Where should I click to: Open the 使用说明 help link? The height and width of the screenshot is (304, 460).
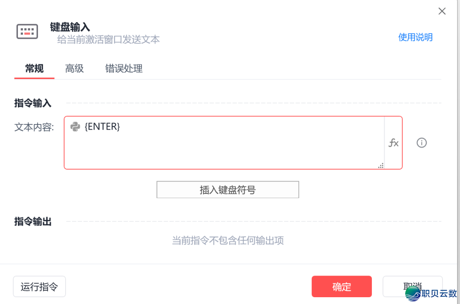coord(415,37)
